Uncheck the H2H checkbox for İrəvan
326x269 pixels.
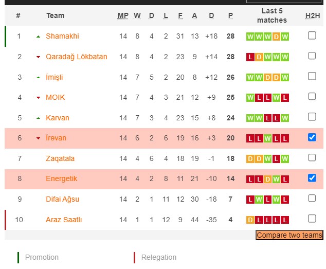[312, 137]
